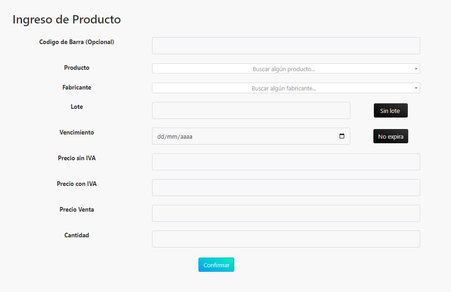The image size is (451, 292).
Task: Click the Lote label
Action: tap(77, 107)
